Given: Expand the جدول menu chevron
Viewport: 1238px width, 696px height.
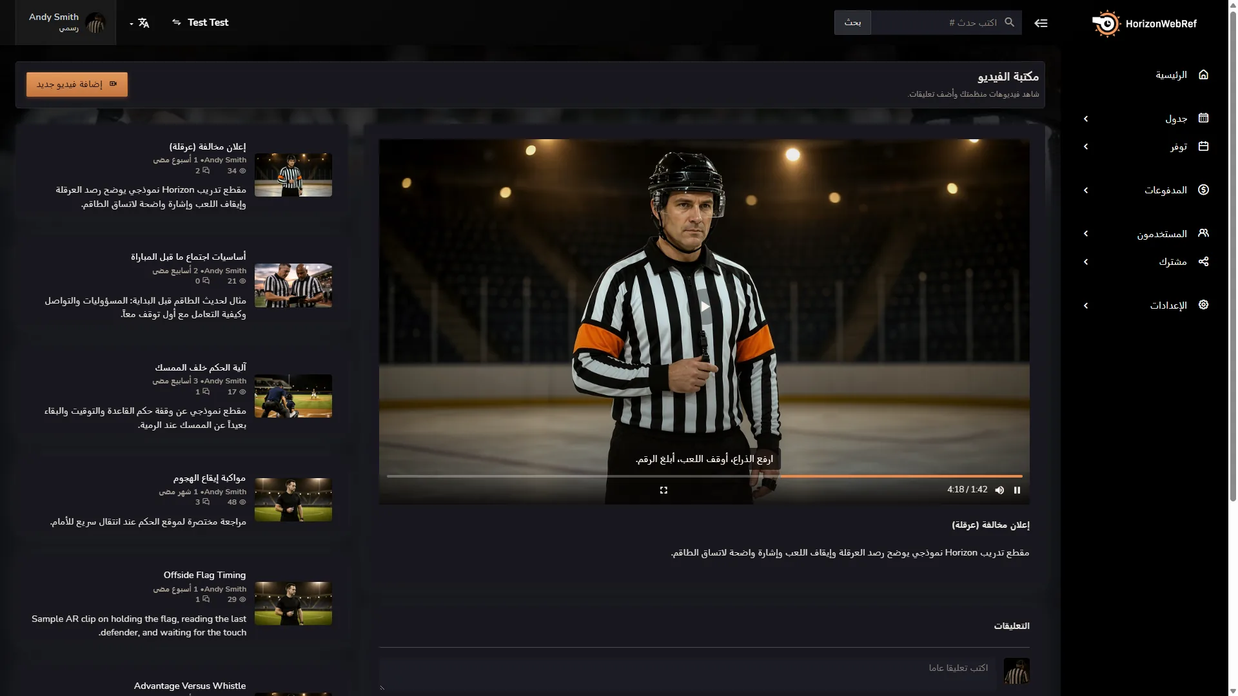Looking at the screenshot, I should (x=1086, y=119).
